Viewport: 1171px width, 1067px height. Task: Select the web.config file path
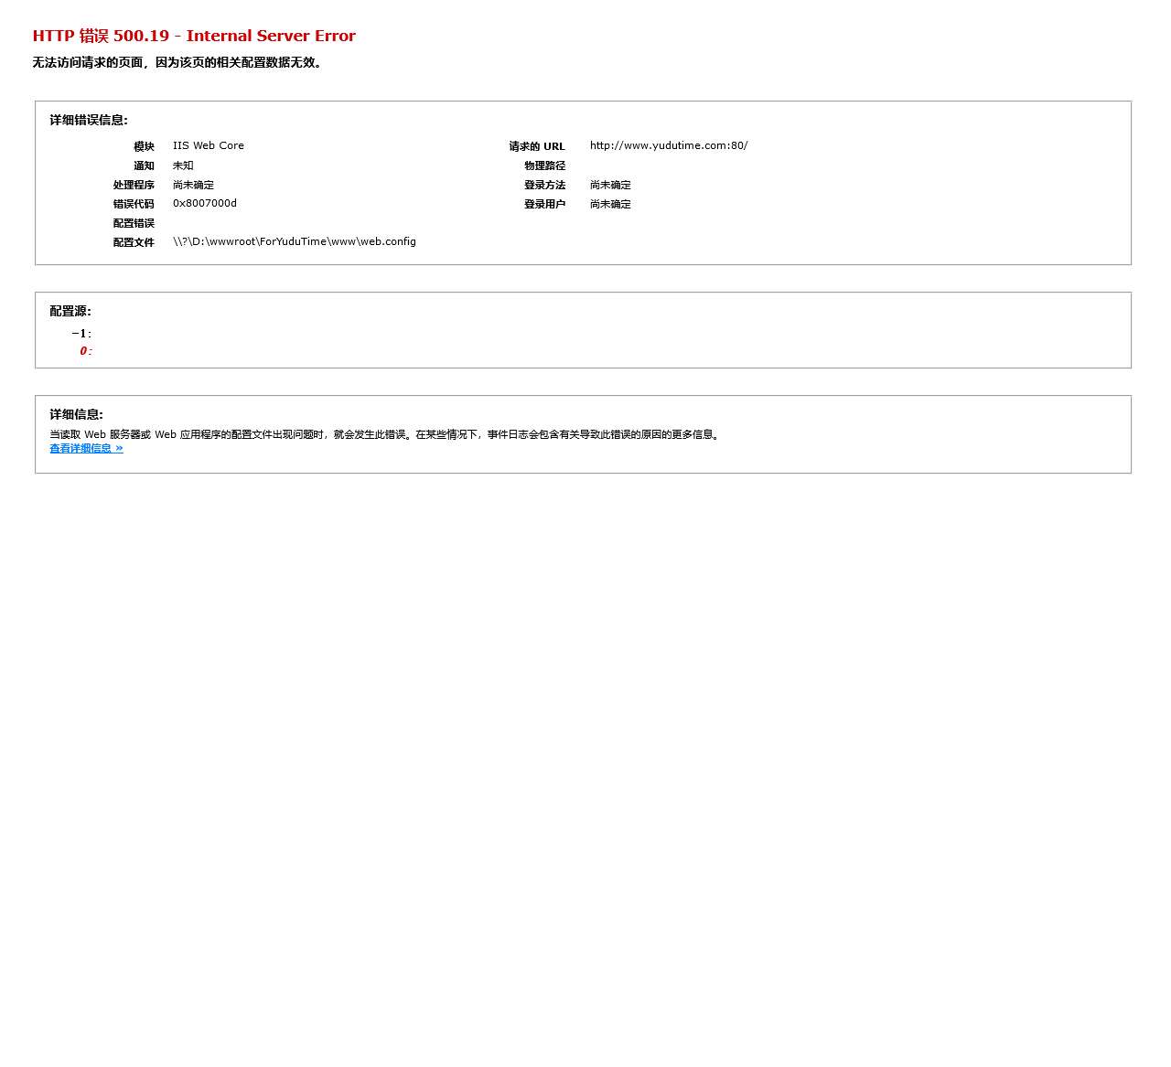click(x=295, y=241)
